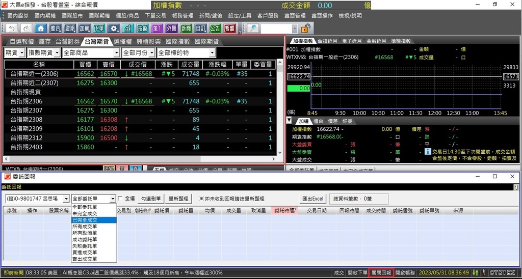Open the 下單交易 menu
This screenshot has width=522, height=279.
(x=155, y=16)
